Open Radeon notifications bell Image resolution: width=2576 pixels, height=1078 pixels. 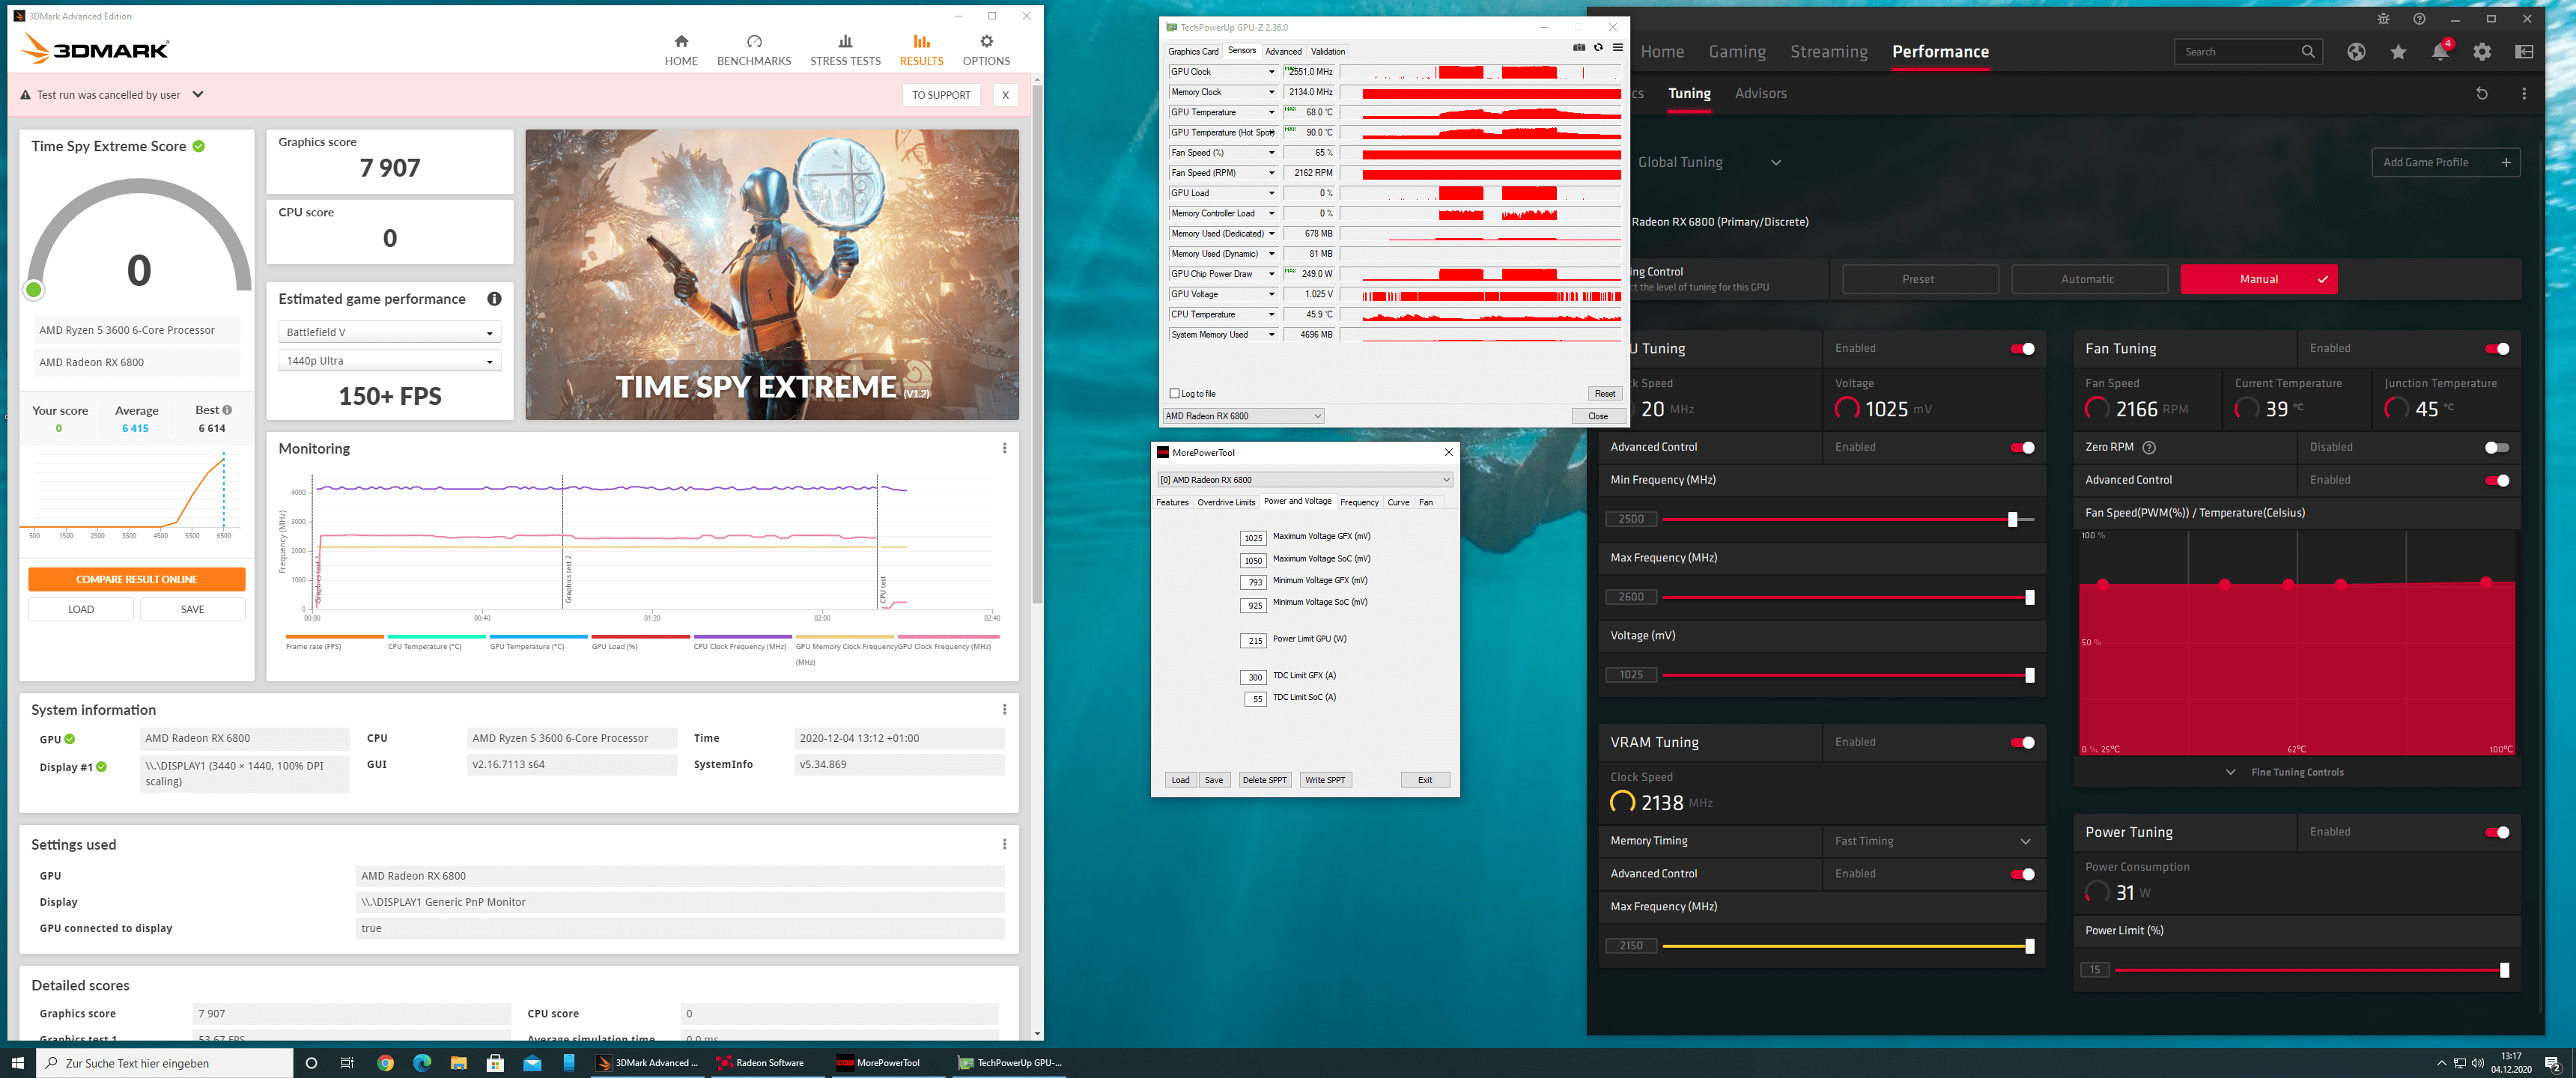2440,52
